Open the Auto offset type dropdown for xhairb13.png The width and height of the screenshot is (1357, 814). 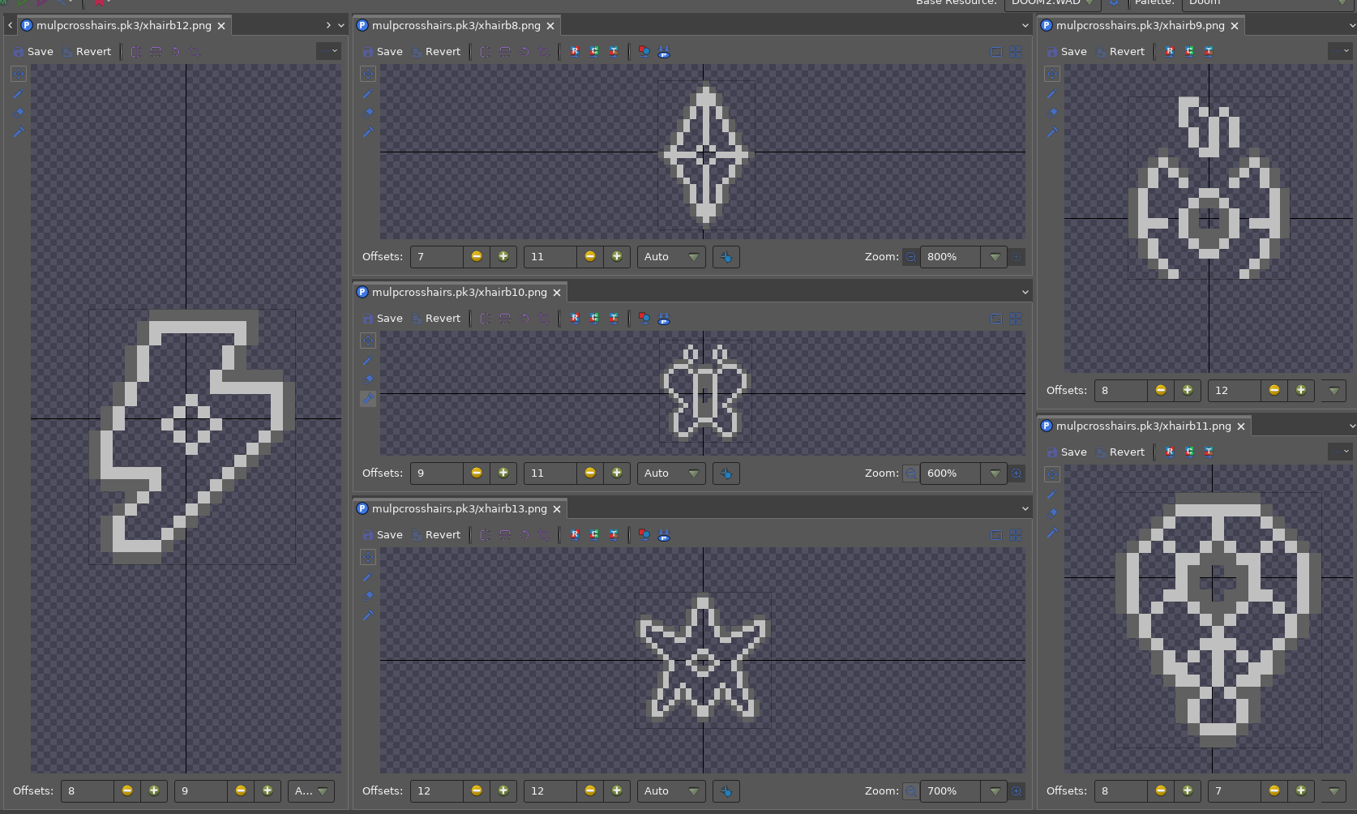pos(671,791)
